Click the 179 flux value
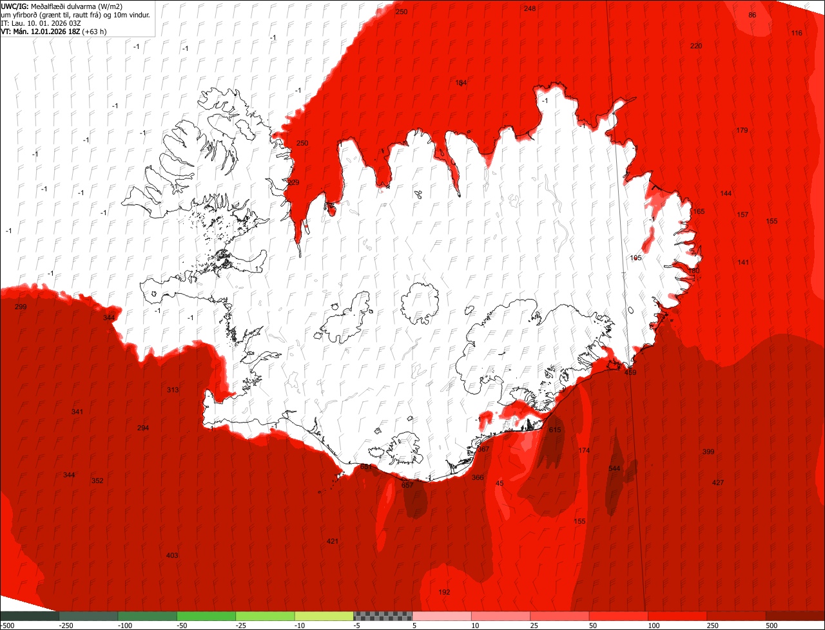 tap(742, 130)
